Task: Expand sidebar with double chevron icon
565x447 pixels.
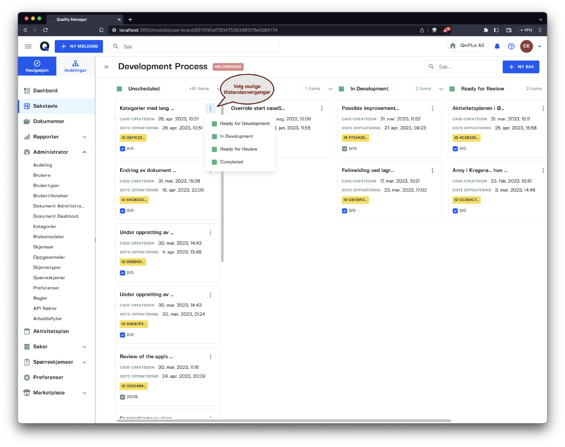Action: (106, 67)
